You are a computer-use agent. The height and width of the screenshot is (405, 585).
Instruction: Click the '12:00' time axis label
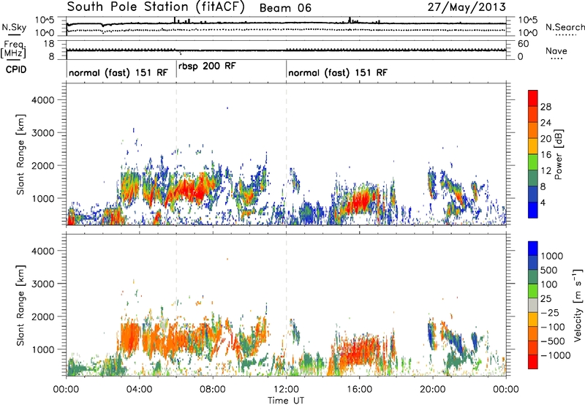coord(286,390)
